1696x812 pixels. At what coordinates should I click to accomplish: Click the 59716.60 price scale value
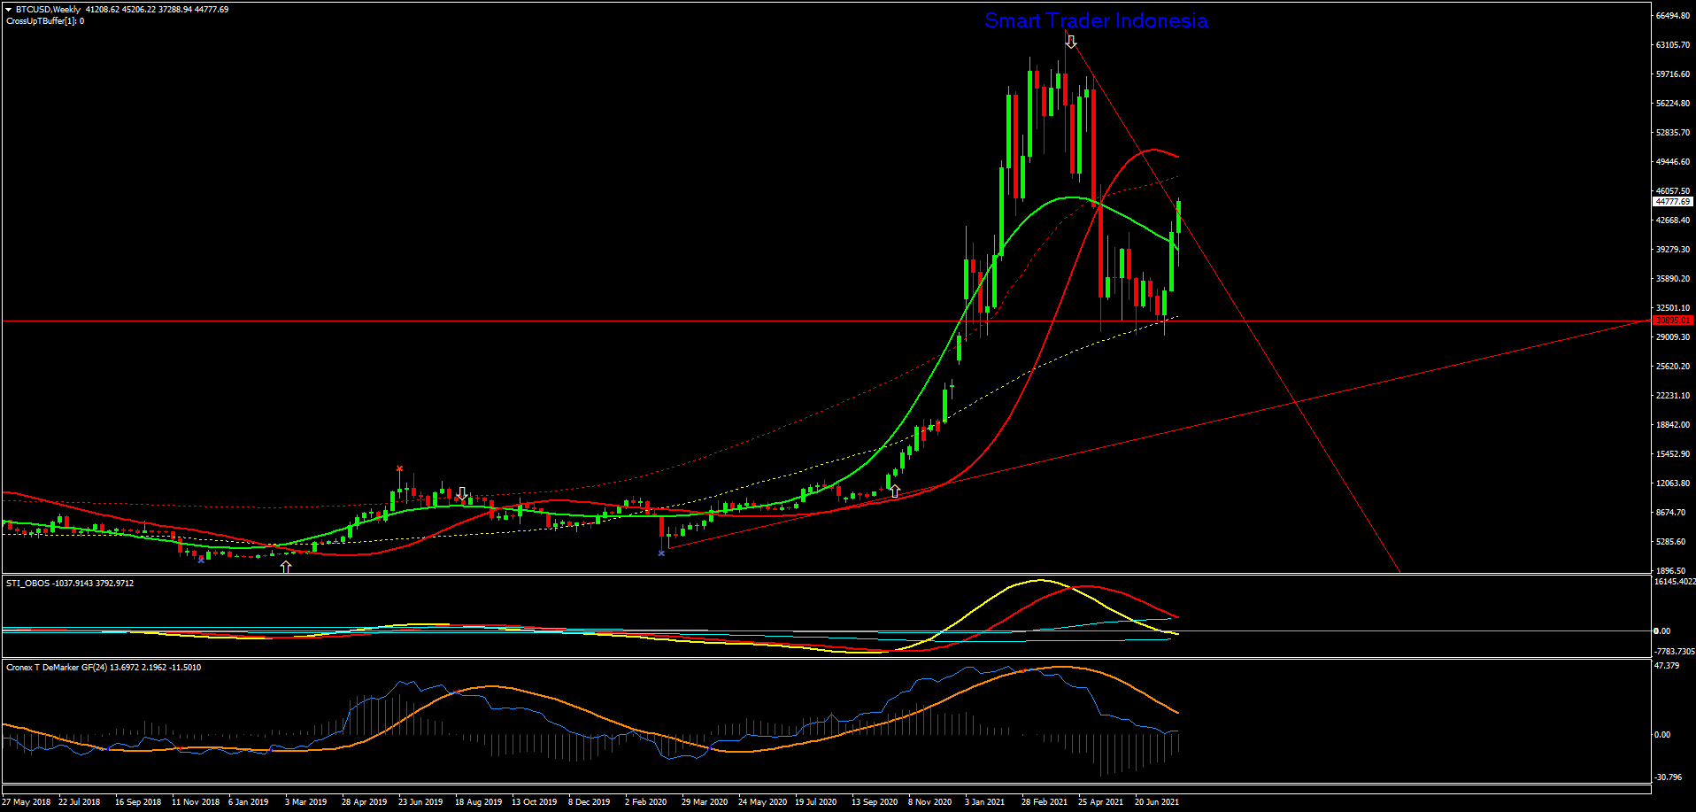[1673, 74]
